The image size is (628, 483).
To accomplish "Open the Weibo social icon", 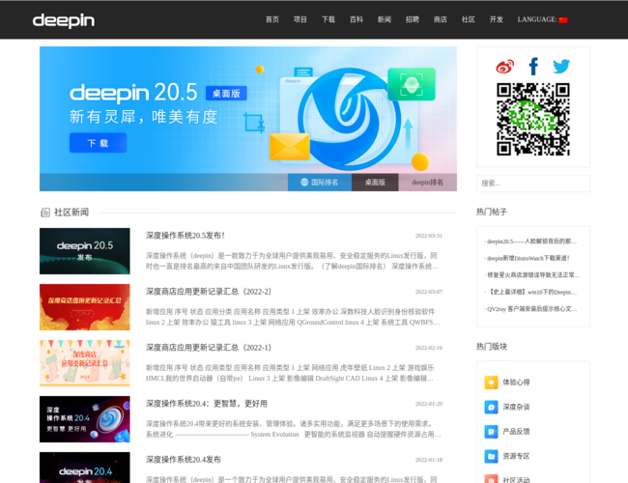I will point(504,67).
